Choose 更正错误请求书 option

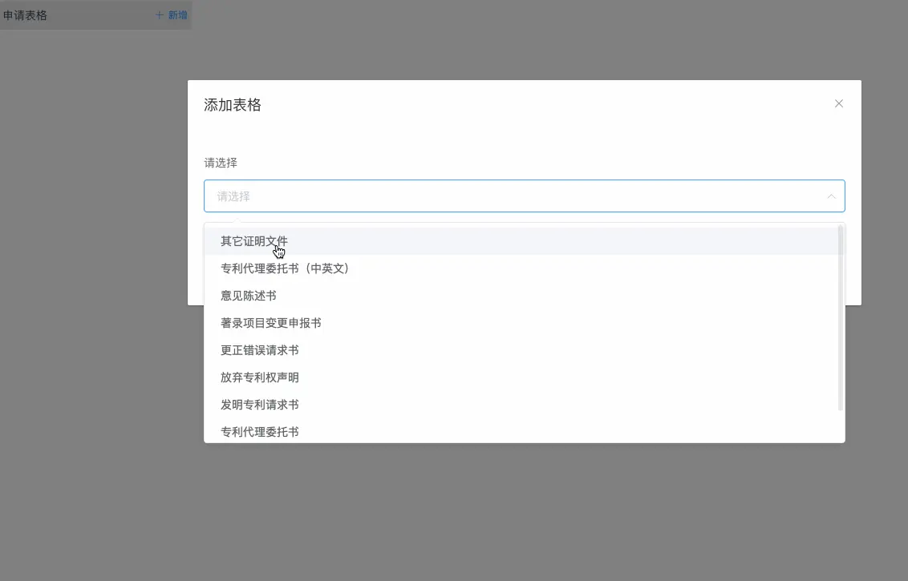[259, 349]
